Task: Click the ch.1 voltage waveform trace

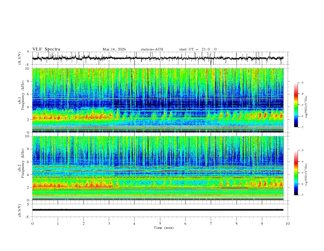Action: coord(158,58)
